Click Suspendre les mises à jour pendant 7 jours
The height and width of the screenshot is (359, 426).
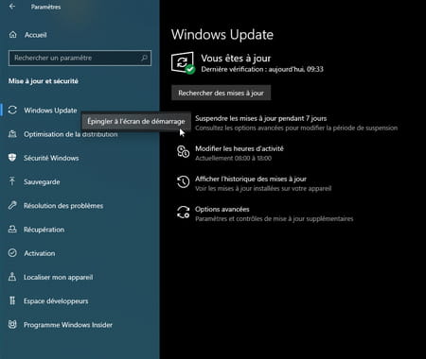261,118
